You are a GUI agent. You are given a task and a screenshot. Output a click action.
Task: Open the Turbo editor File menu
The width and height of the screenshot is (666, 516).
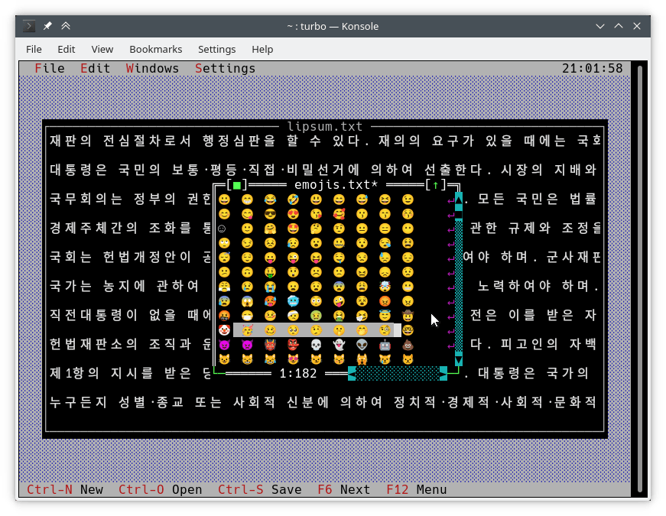pos(50,69)
